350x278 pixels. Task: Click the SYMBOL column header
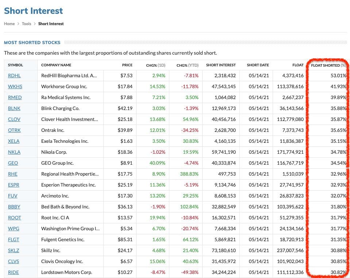(x=15, y=65)
